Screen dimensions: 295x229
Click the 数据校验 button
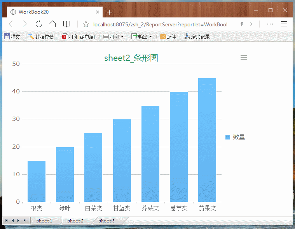(41, 37)
